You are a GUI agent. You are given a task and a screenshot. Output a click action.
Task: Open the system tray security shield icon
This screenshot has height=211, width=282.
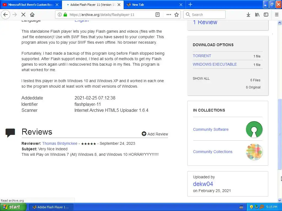251,207
